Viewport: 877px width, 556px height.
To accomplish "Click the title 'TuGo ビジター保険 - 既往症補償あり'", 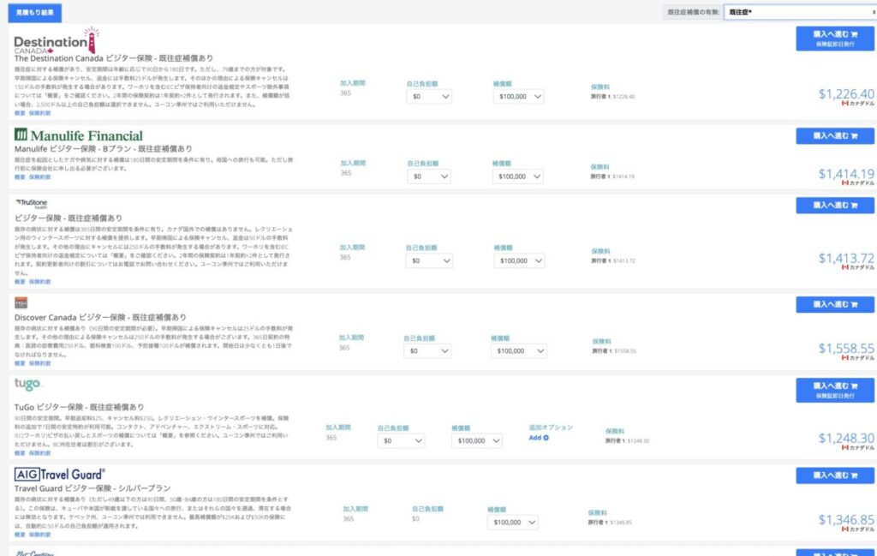I will tap(79, 407).
